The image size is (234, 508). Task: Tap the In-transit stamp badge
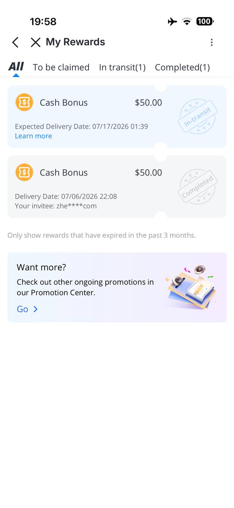coord(198,117)
